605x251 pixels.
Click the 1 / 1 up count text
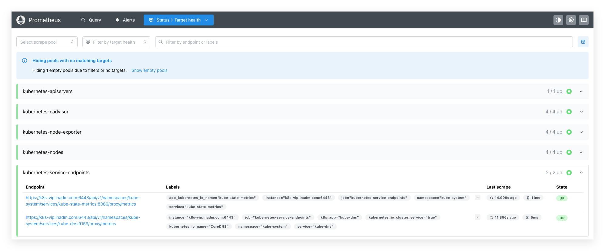tap(555, 91)
